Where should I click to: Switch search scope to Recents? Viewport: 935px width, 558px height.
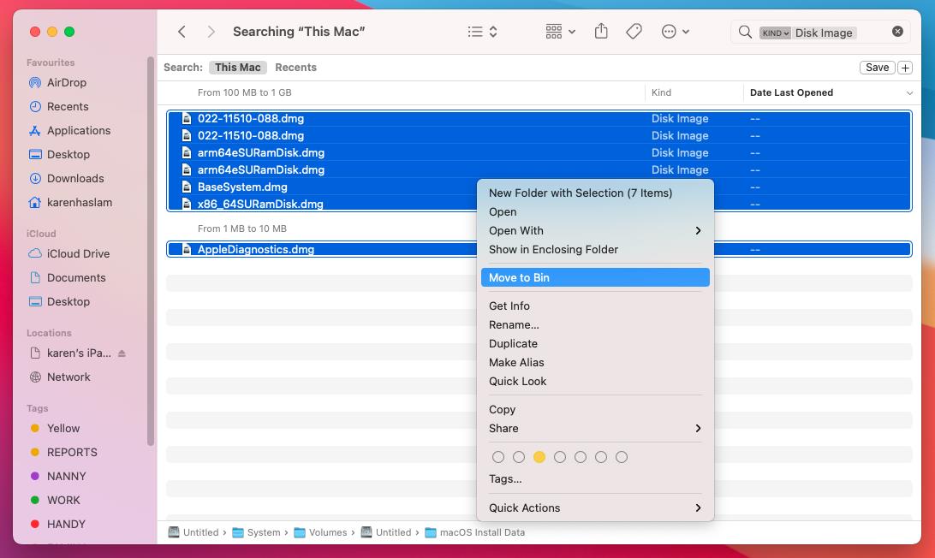click(x=295, y=68)
